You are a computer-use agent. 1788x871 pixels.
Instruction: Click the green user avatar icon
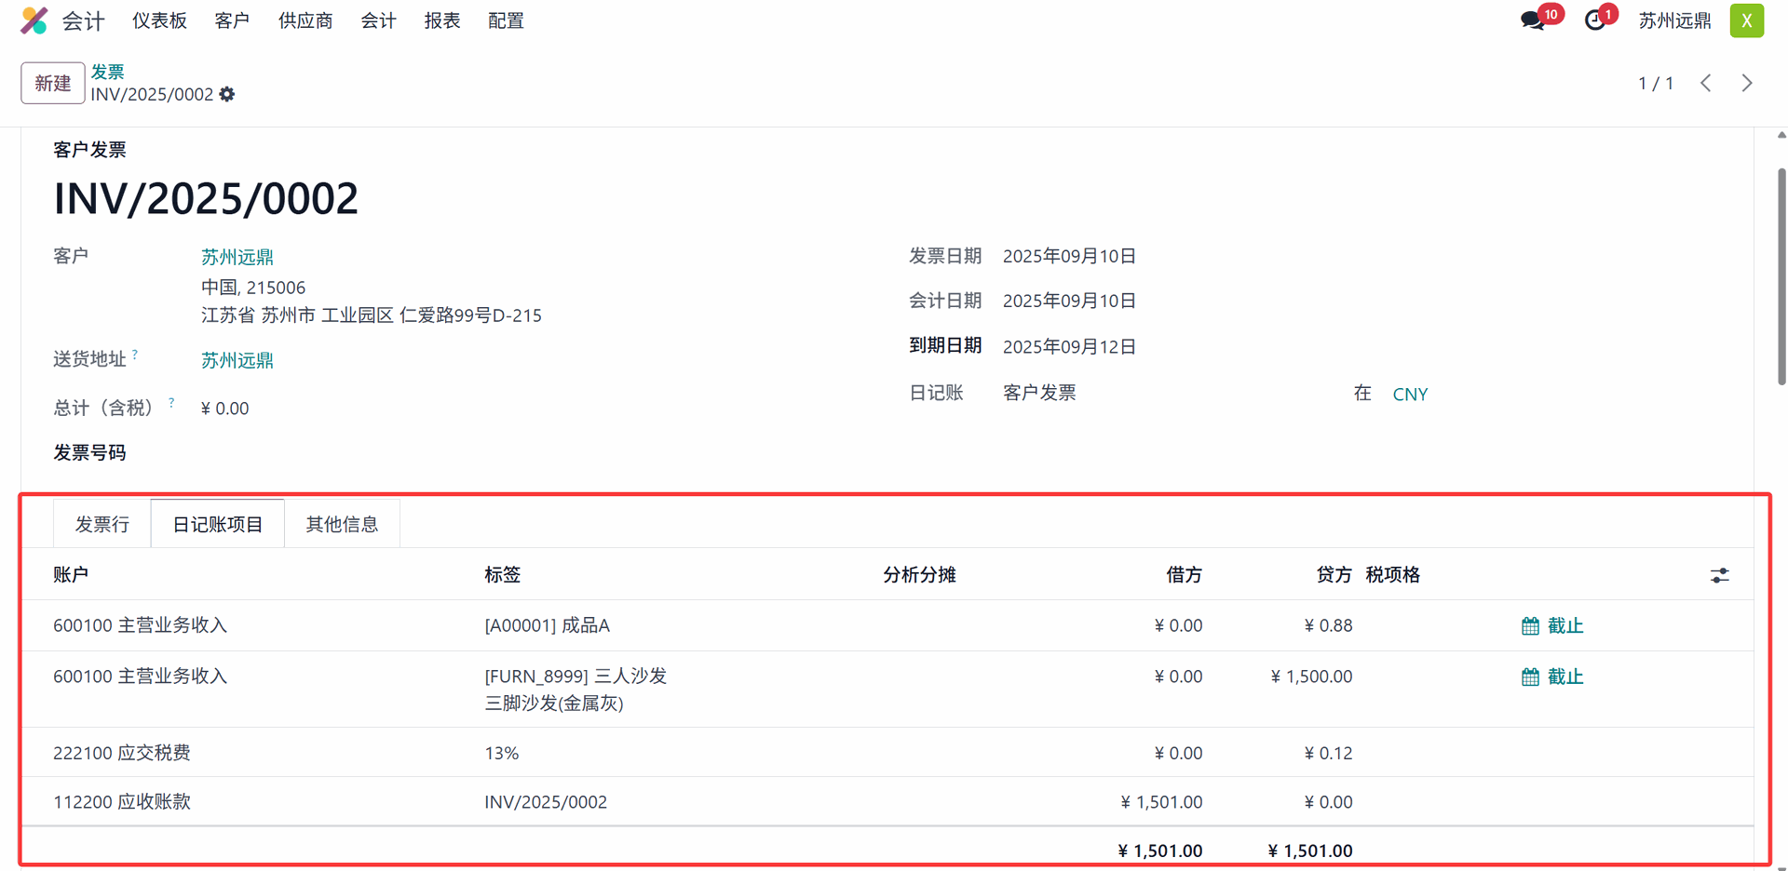pyautogui.click(x=1746, y=20)
